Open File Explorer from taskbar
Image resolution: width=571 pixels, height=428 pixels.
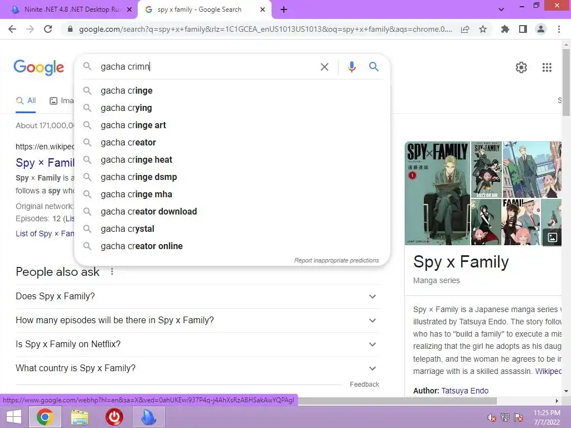tap(79, 417)
